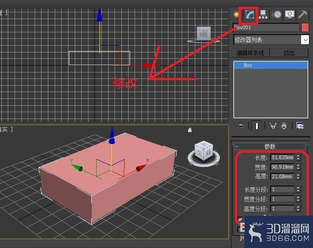Expand the 修改器列表 dropdown

(305, 40)
